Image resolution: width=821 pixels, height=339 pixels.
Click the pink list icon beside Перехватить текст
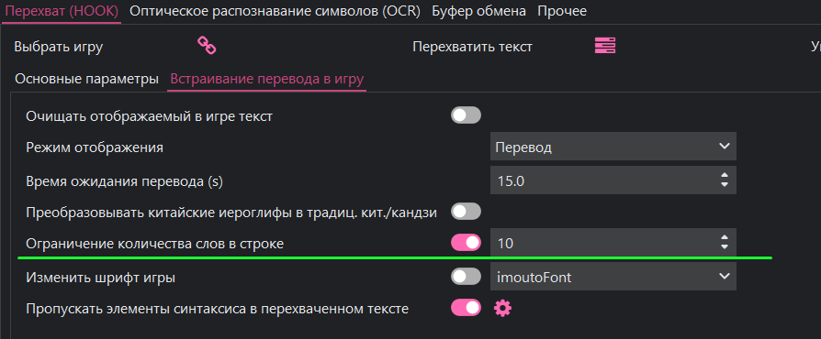click(605, 46)
